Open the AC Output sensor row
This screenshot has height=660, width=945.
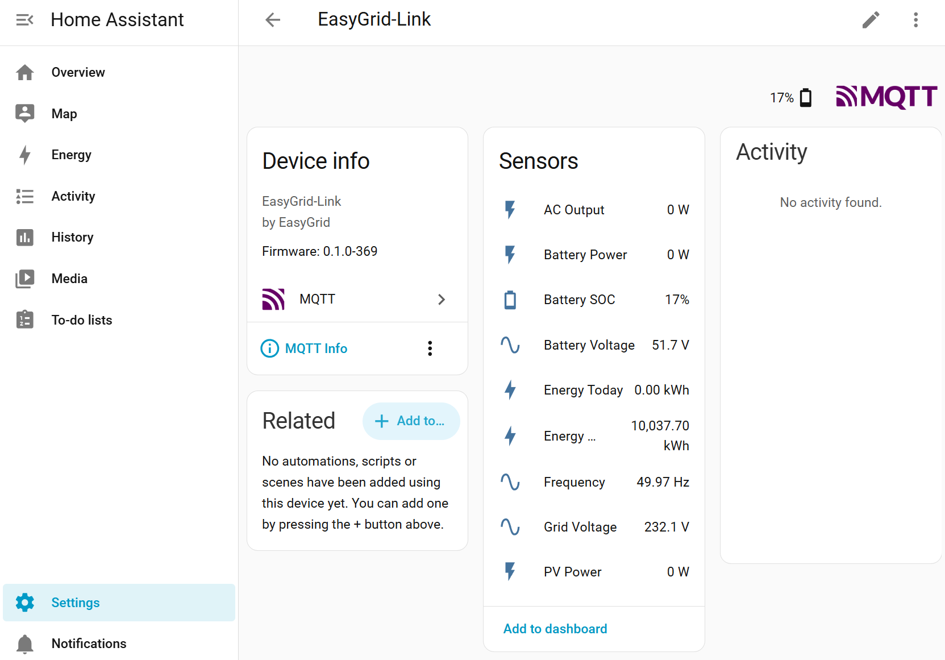pos(594,209)
